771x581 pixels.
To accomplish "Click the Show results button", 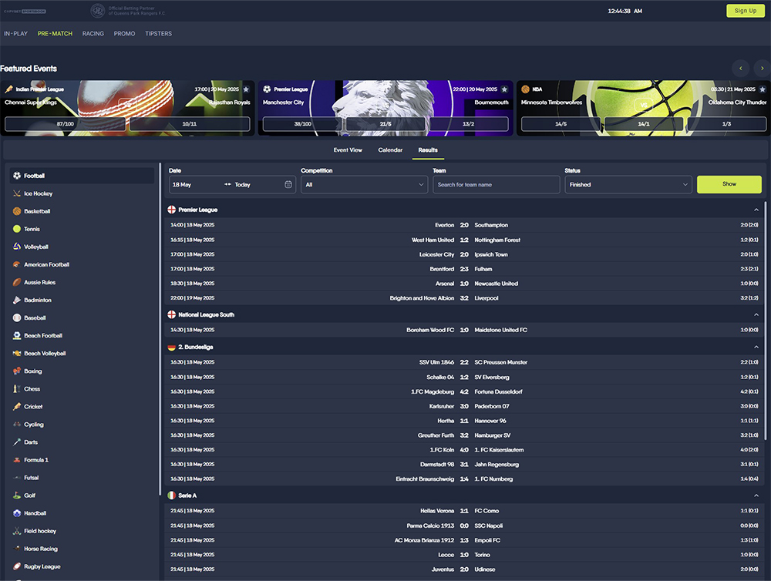I will point(729,184).
